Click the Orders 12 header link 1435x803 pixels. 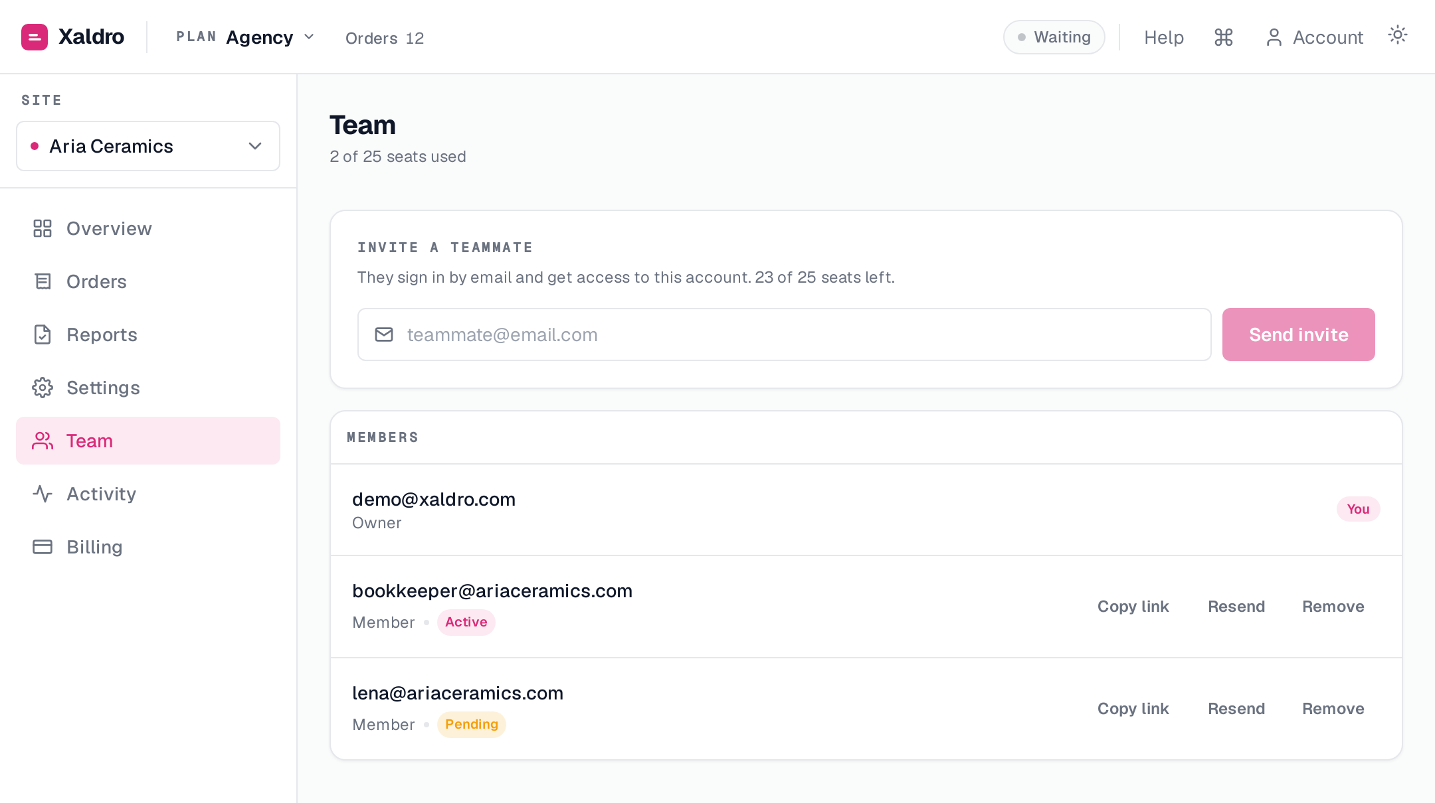point(385,38)
